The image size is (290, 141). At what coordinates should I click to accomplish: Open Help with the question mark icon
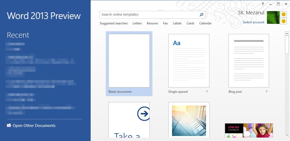click(x=263, y=4)
